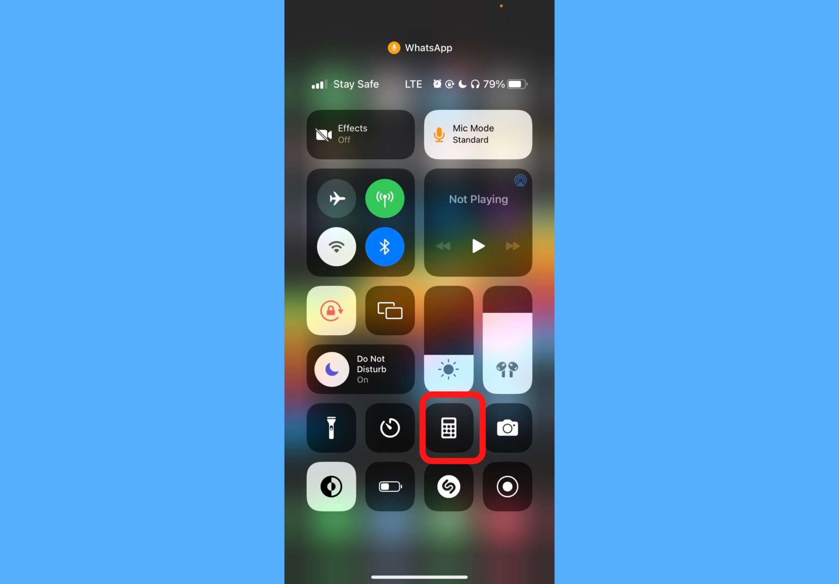Open the Camera app
839x584 pixels.
coord(508,428)
